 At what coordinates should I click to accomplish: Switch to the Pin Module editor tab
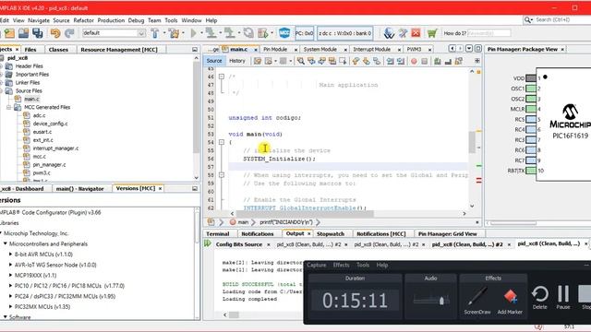tap(275, 49)
